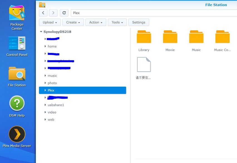Click SynologyDS218 root label
237x163 pixels.
point(57,32)
